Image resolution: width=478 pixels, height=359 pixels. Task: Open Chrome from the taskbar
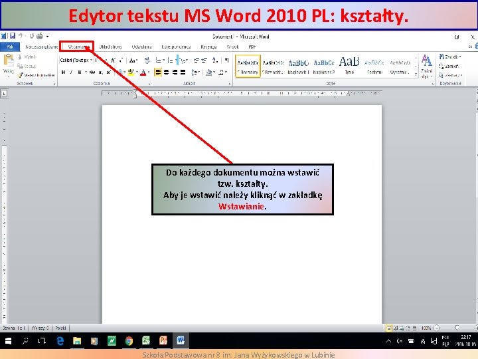(129, 340)
